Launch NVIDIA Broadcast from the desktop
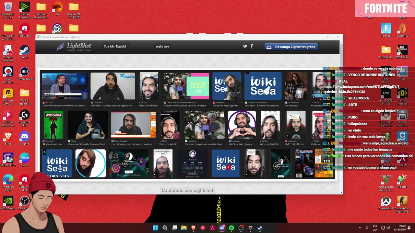 pyautogui.click(x=25, y=10)
